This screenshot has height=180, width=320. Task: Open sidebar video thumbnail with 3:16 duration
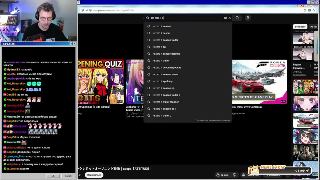pyautogui.click(x=305, y=152)
